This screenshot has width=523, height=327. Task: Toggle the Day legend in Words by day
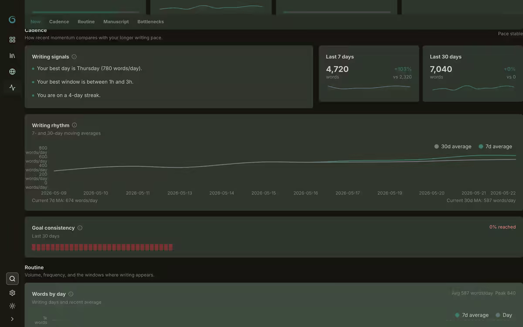point(504,315)
